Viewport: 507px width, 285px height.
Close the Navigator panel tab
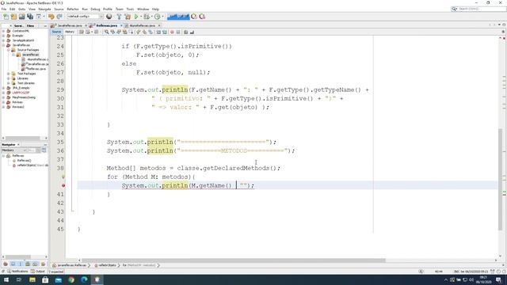pos(18,144)
